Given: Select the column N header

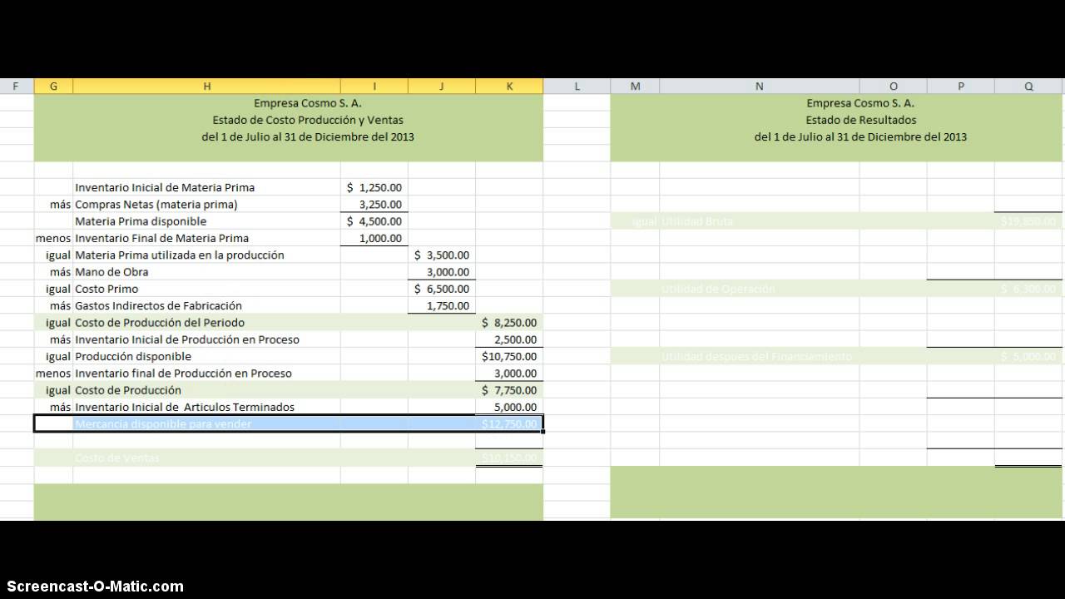Looking at the screenshot, I should click(759, 87).
